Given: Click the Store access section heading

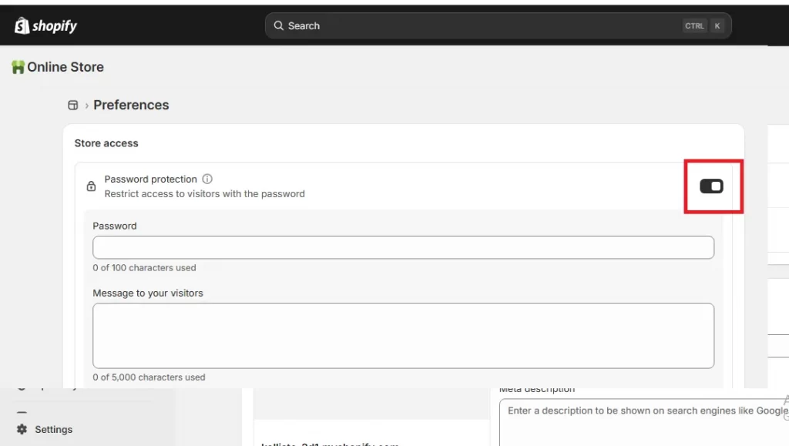Looking at the screenshot, I should [x=106, y=143].
